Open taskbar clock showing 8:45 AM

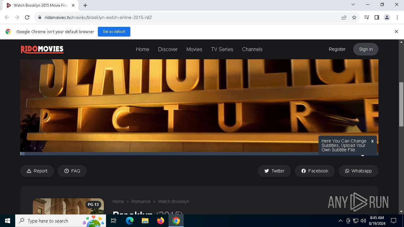pos(377,221)
